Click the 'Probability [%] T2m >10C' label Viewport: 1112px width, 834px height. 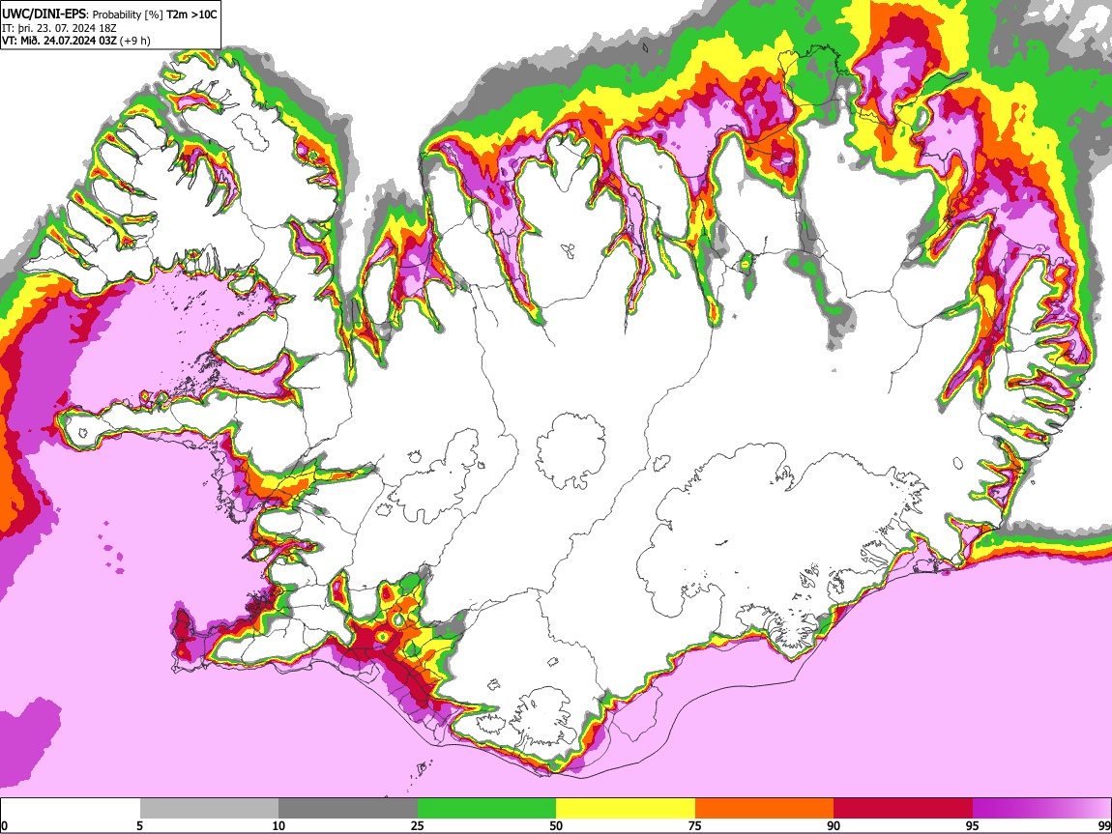click(x=155, y=14)
